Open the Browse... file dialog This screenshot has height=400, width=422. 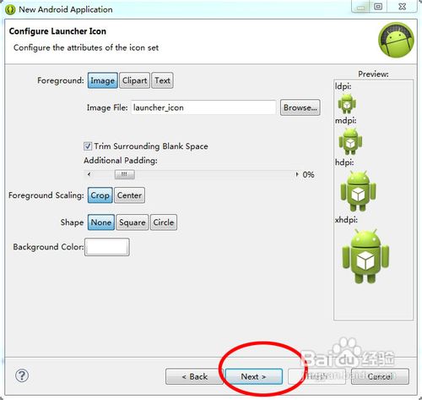pos(300,107)
